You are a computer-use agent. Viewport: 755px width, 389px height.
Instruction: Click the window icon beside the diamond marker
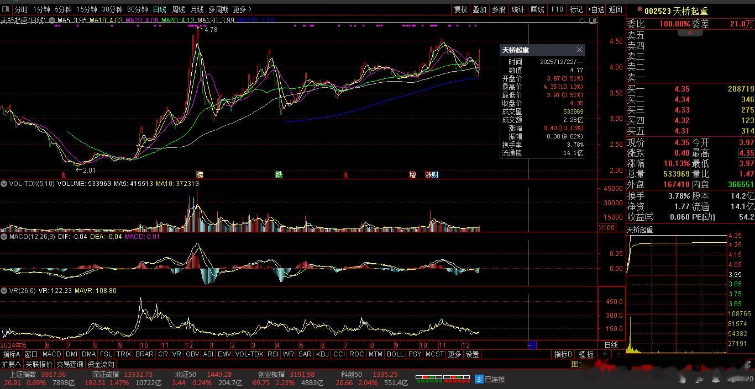593,20
